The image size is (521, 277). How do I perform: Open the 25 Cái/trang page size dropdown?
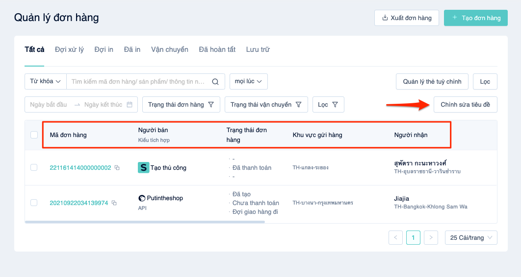(x=471, y=237)
